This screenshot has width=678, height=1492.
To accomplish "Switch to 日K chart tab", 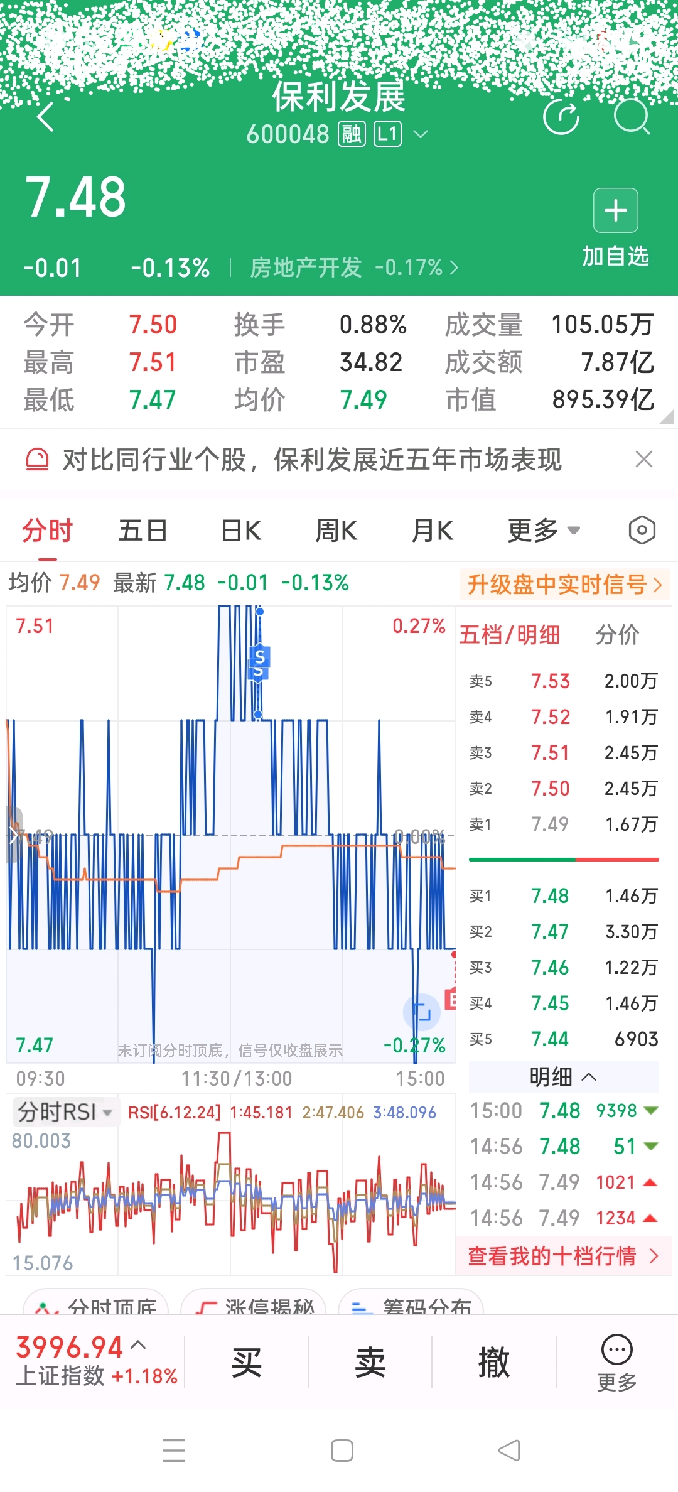I will point(241,531).
